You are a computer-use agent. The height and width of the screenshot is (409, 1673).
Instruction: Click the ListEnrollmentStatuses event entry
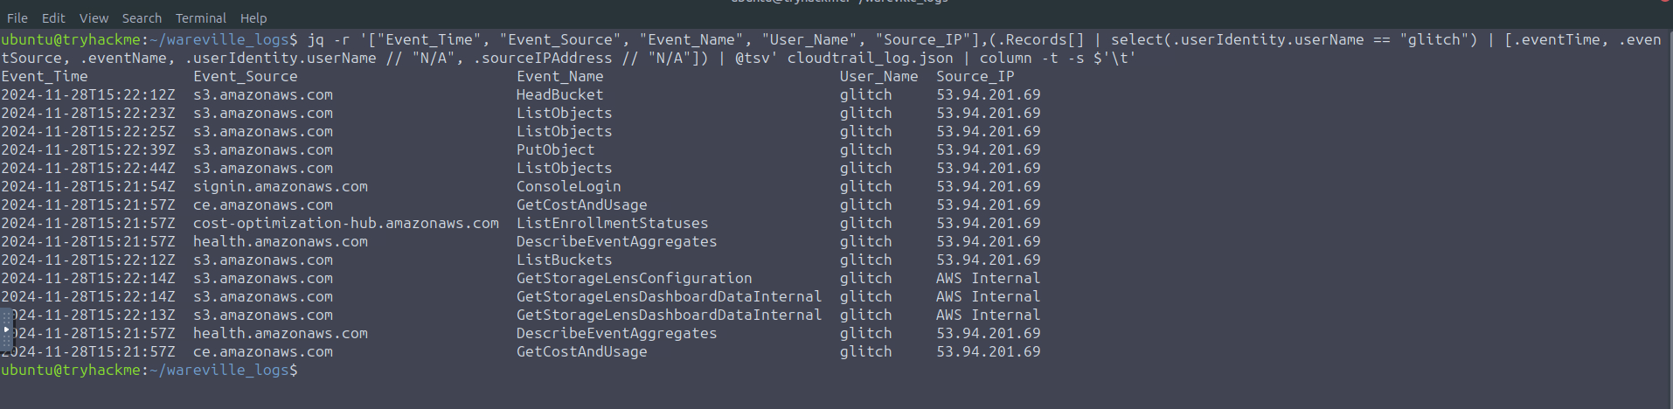612,224
